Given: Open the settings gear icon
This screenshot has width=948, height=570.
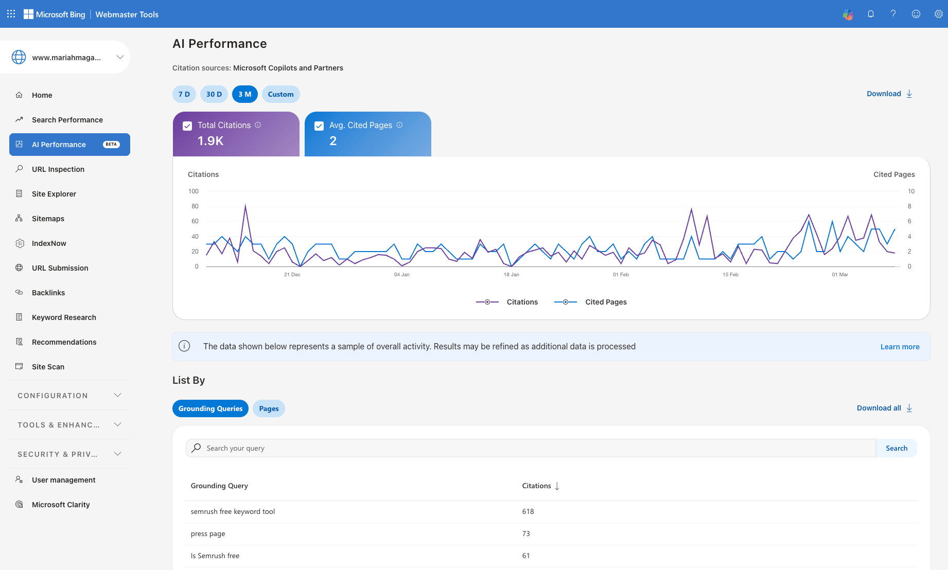Looking at the screenshot, I should point(938,14).
